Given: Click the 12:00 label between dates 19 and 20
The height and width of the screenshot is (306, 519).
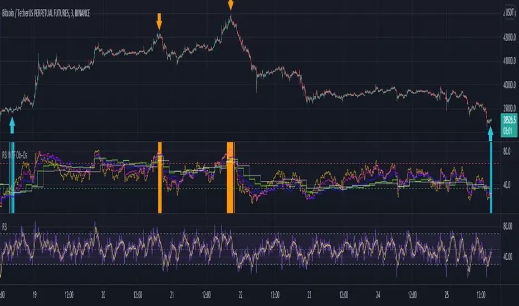Looking at the screenshot, I should (69, 295).
